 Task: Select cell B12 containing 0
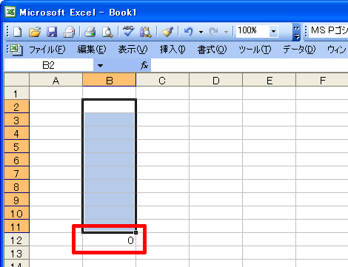point(110,240)
